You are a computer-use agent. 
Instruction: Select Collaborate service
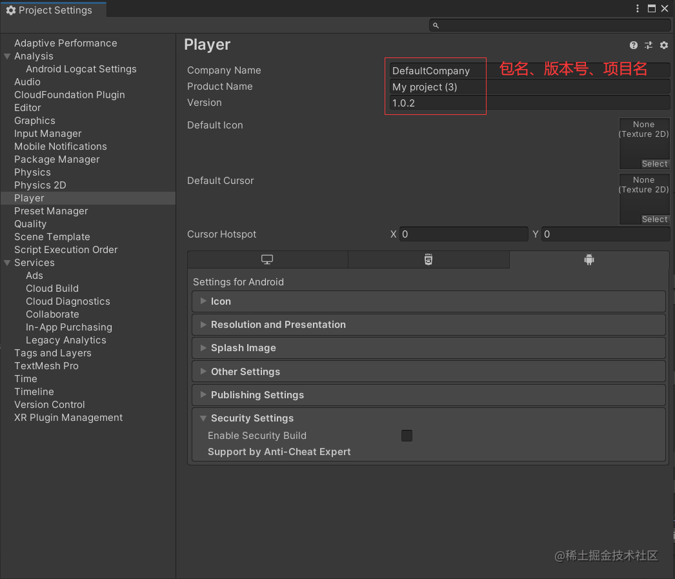coord(52,314)
